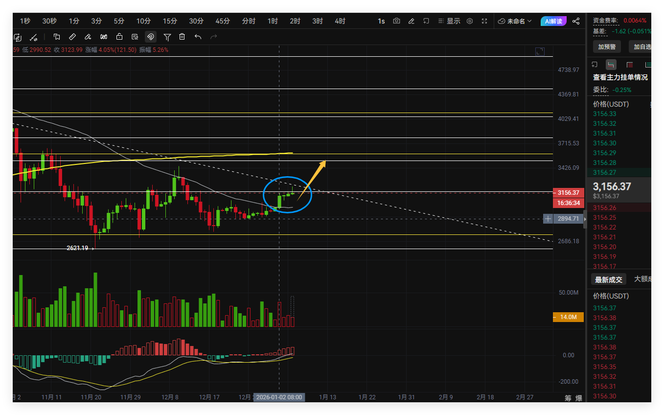Click the plus button at 2894.71

pos(549,219)
